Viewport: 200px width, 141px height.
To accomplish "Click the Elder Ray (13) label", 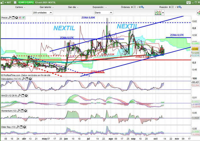I will pos(8,127).
